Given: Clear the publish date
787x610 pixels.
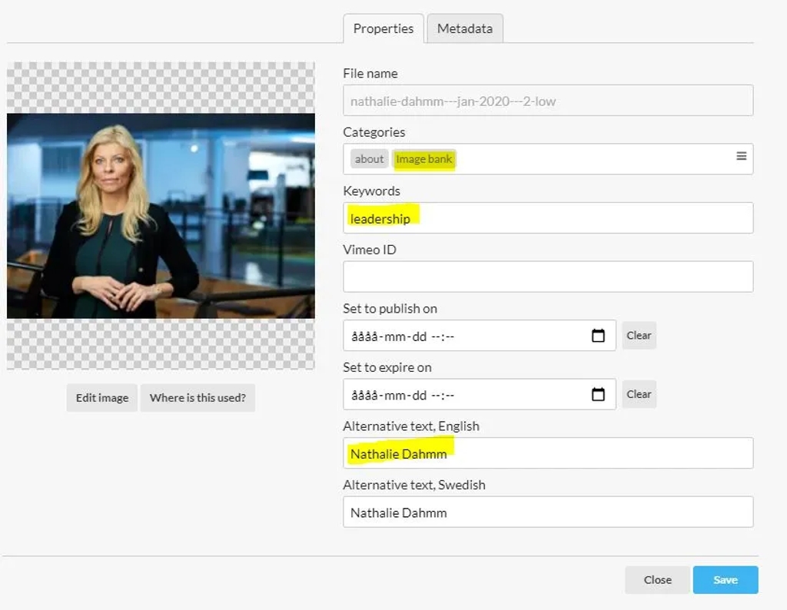Looking at the screenshot, I should [x=639, y=335].
